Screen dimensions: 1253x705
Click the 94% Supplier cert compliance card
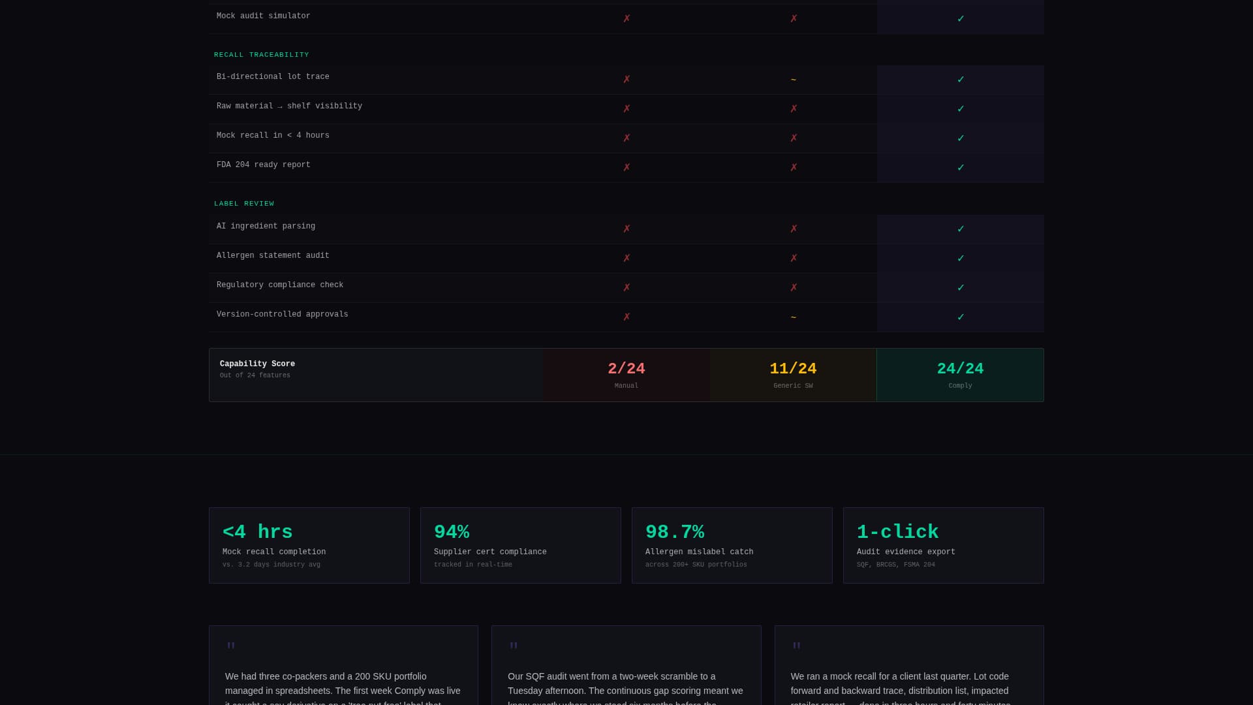(521, 546)
